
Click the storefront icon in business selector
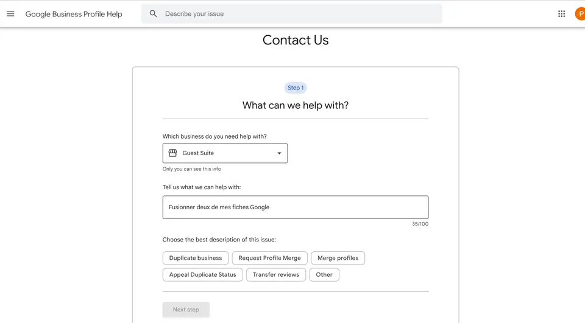[172, 153]
